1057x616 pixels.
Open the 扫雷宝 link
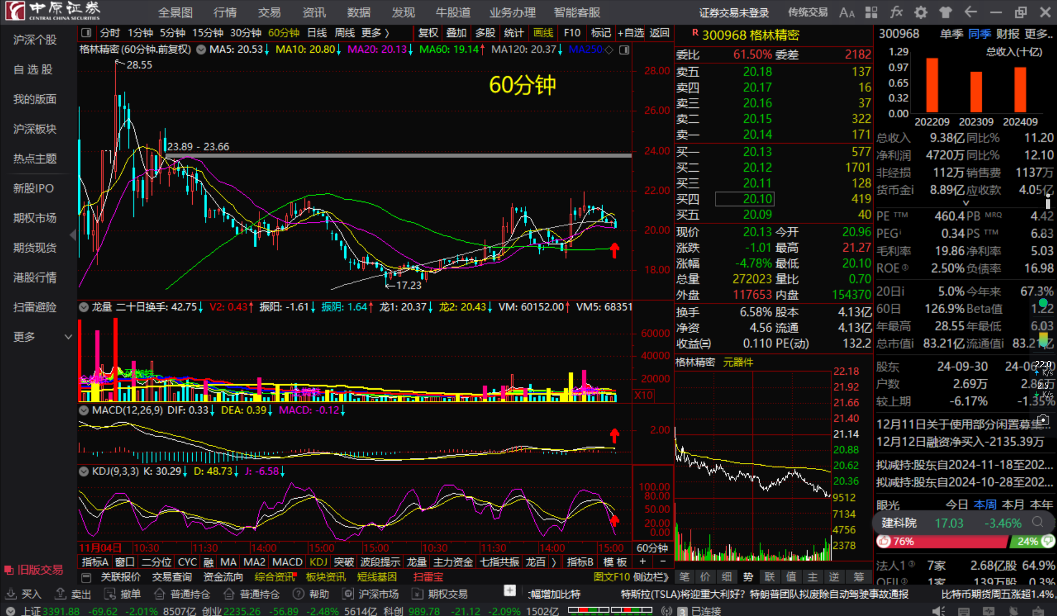point(428,577)
